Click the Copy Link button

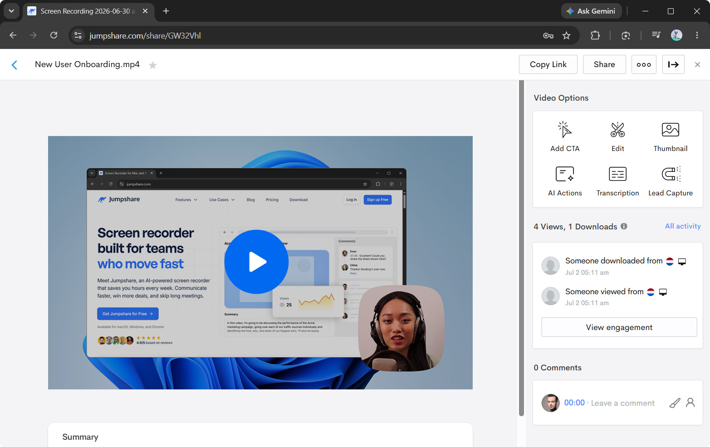point(548,64)
